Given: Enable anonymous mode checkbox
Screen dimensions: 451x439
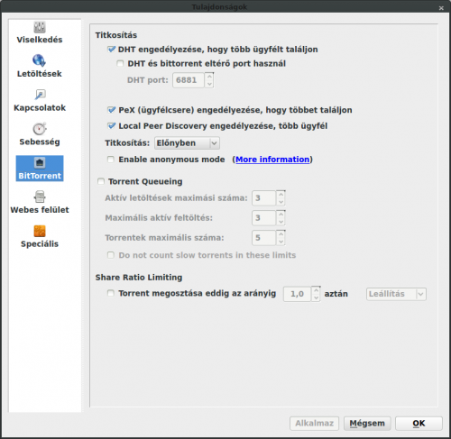Looking at the screenshot, I should pyautogui.click(x=111, y=160).
